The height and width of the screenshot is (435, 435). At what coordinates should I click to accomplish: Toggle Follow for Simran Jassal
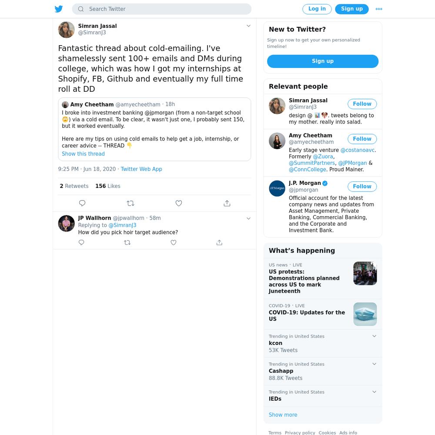[362, 104]
